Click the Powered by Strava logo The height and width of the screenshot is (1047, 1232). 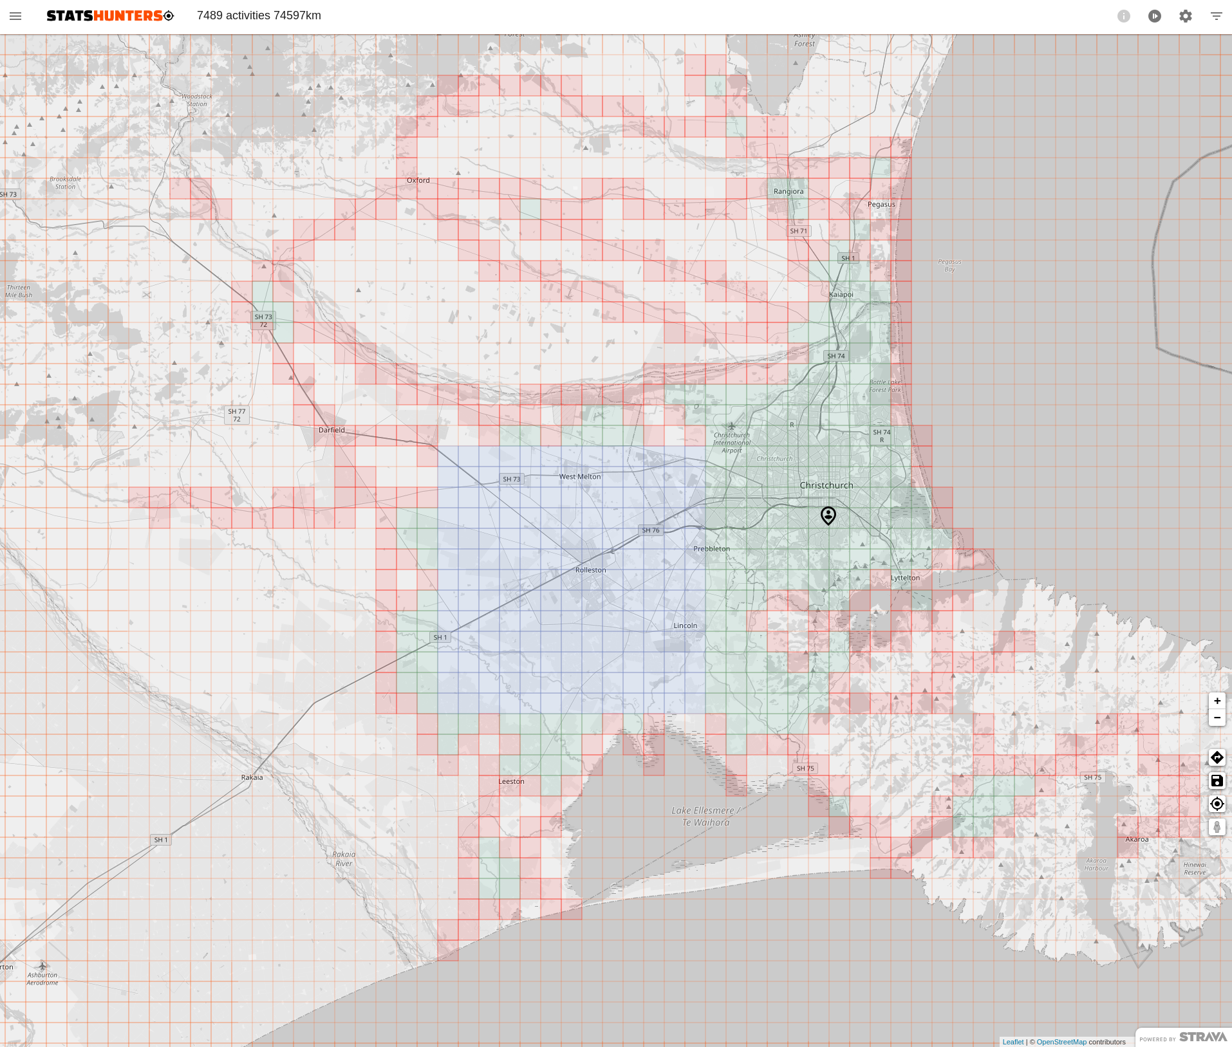pyautogui.click(x=1183, y=1037)
